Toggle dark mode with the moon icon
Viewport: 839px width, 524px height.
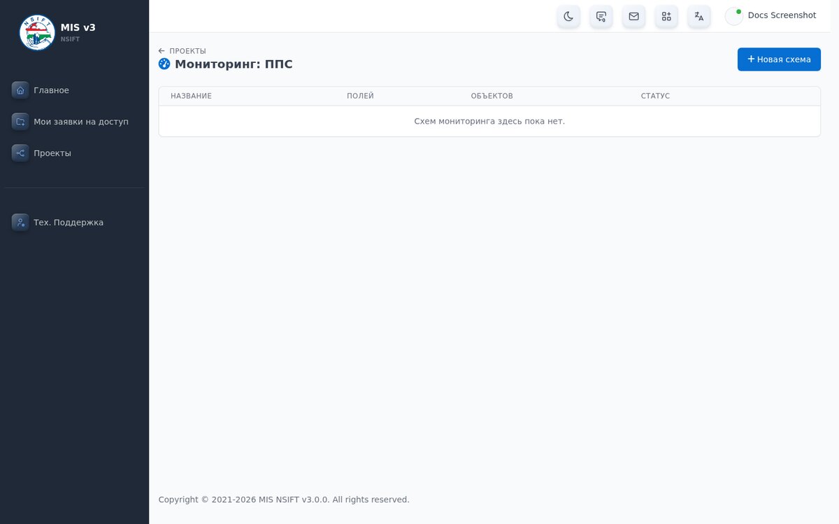coord(568,16)
